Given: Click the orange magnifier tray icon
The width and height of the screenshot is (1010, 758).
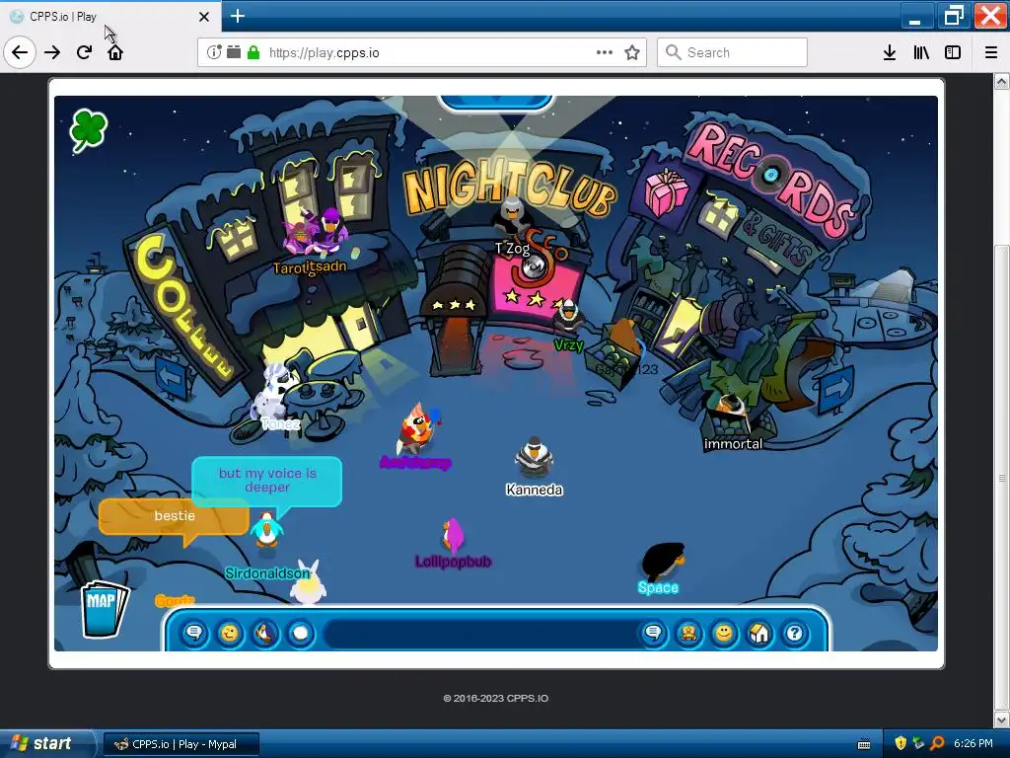Looking at the screenshot, I should [937, 743].
